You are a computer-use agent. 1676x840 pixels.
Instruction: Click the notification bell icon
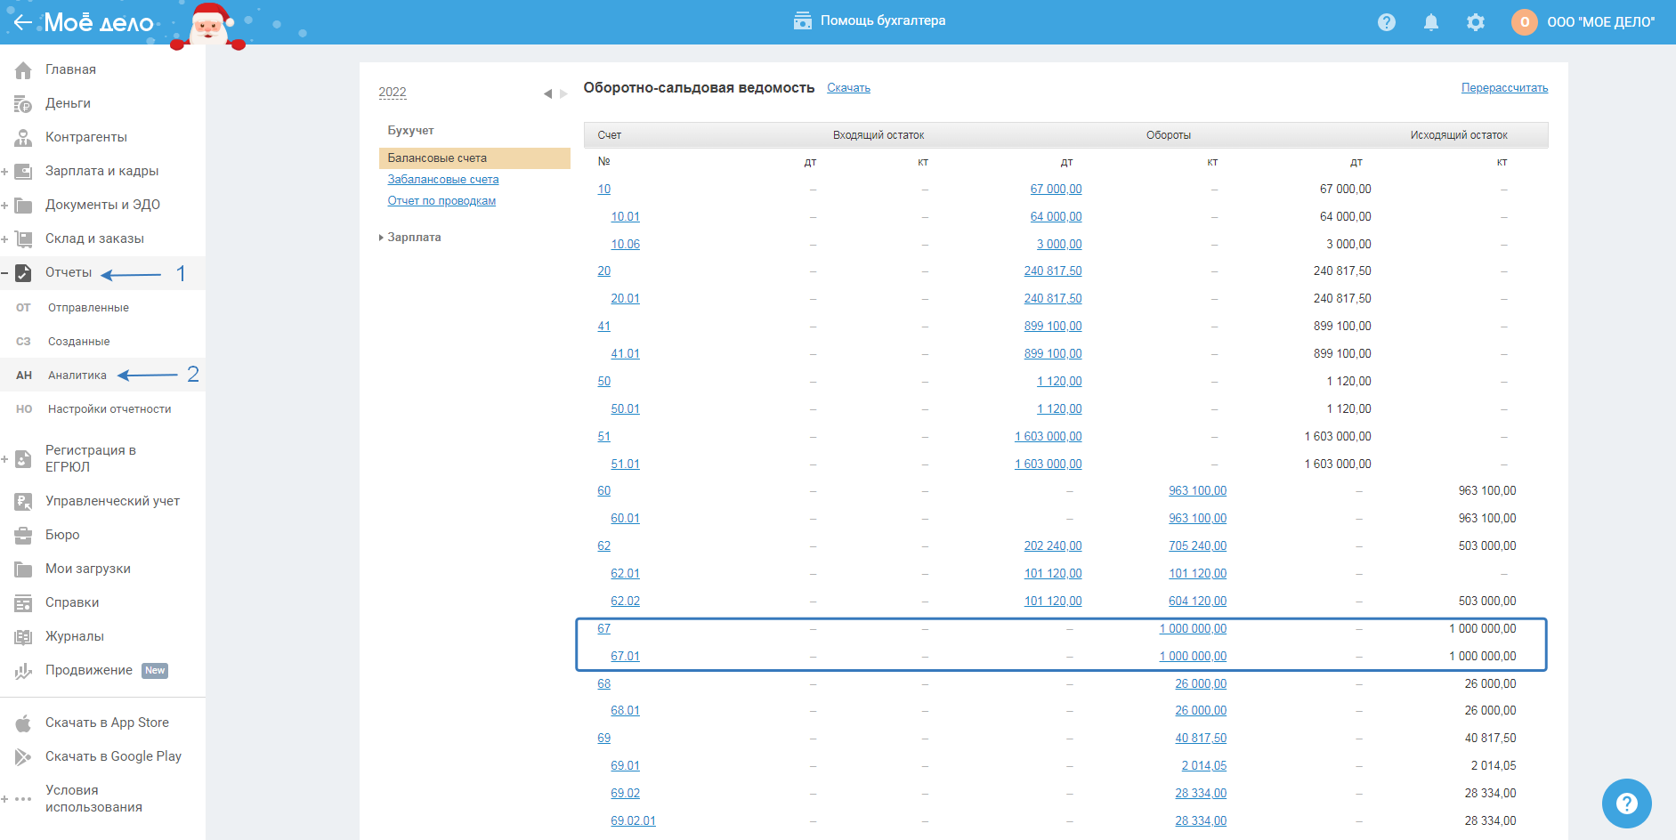click(x=1430, y=22)
